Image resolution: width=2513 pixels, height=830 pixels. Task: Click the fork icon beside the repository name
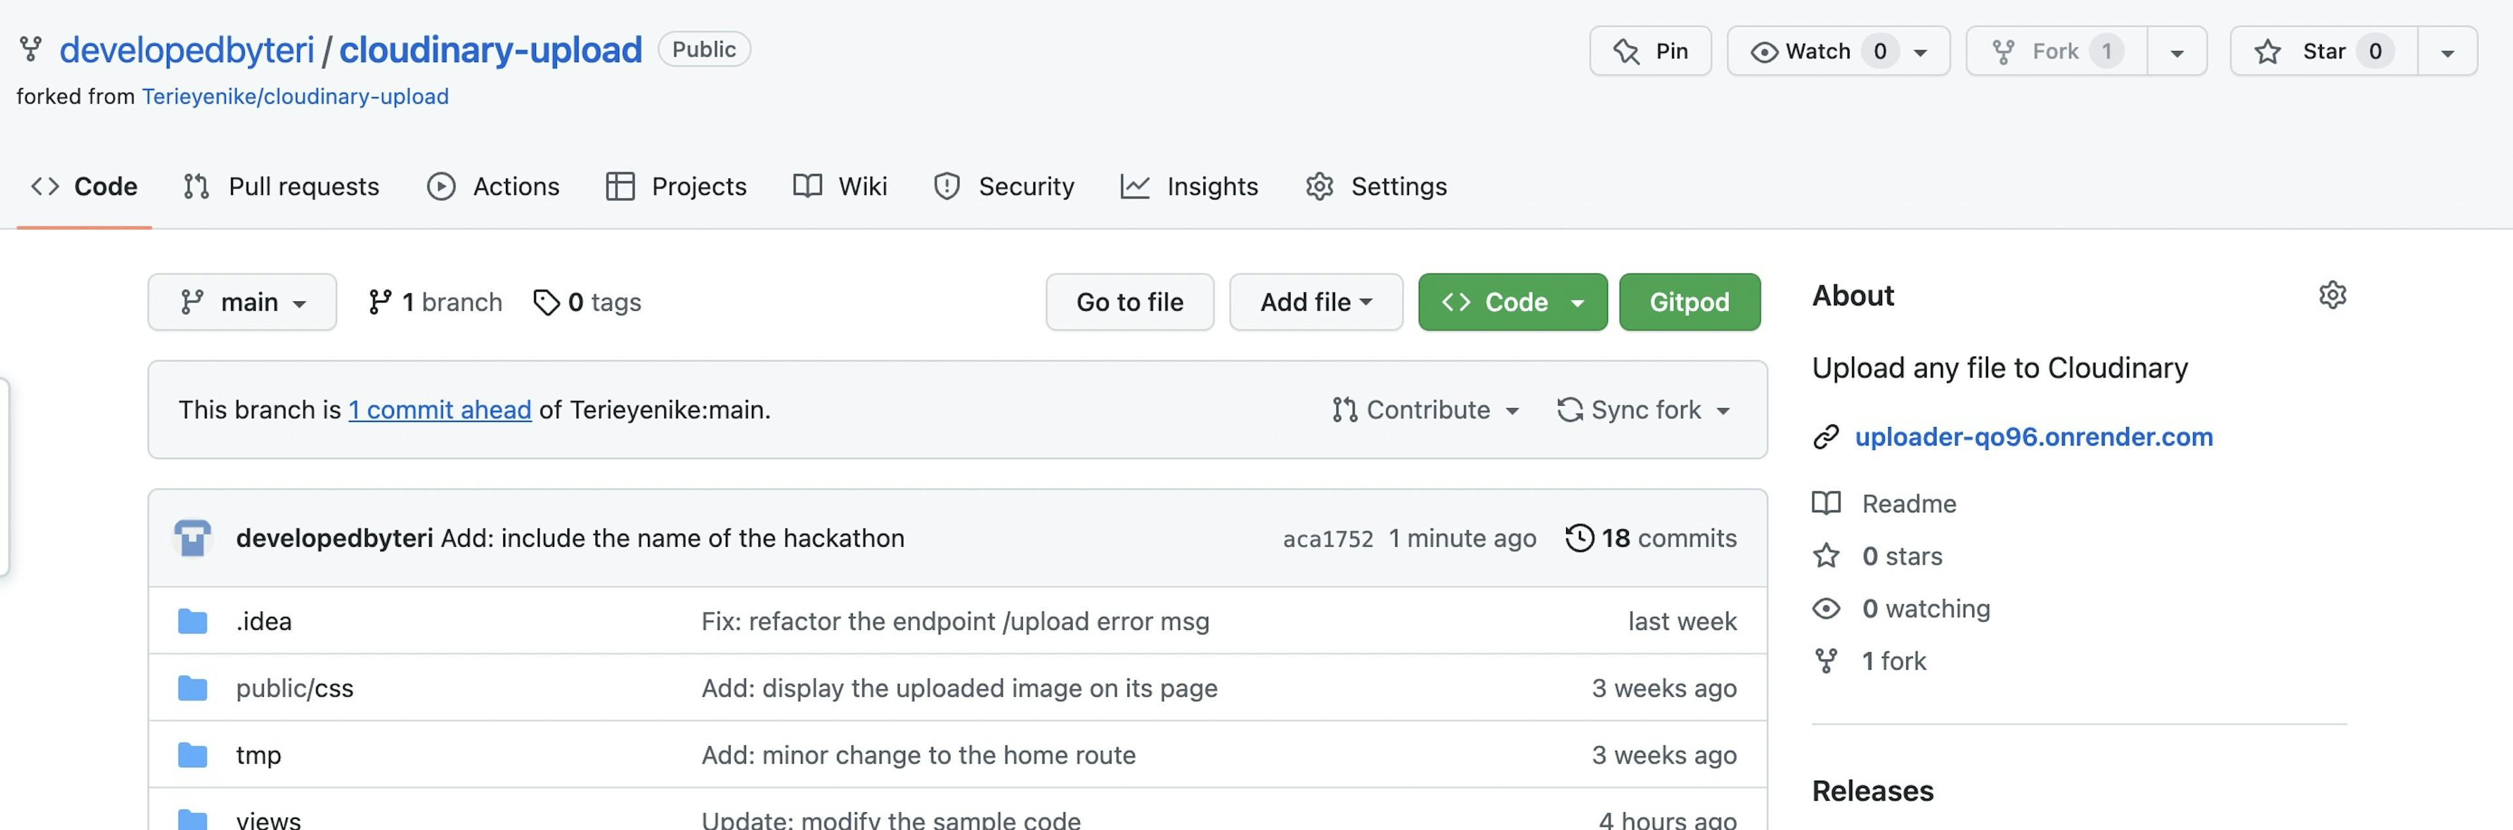coord(31,49)
